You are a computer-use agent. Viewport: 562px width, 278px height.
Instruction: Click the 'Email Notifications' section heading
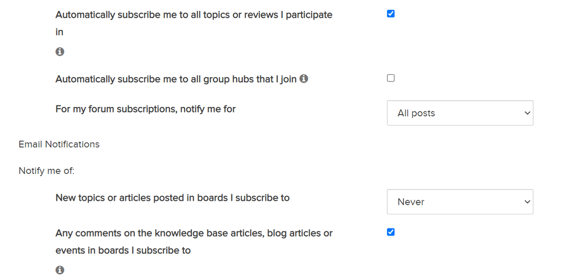(x=59, y=144)
